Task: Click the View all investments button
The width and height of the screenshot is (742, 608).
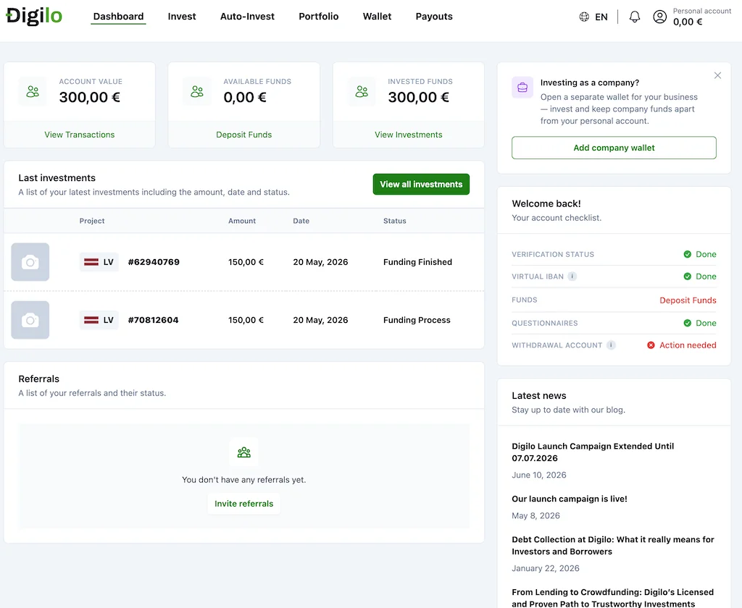Action: pos(421,185)
